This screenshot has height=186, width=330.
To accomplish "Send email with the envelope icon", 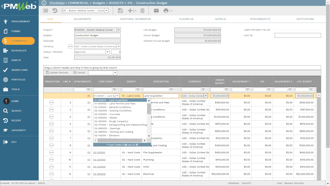I will [156, 11].
